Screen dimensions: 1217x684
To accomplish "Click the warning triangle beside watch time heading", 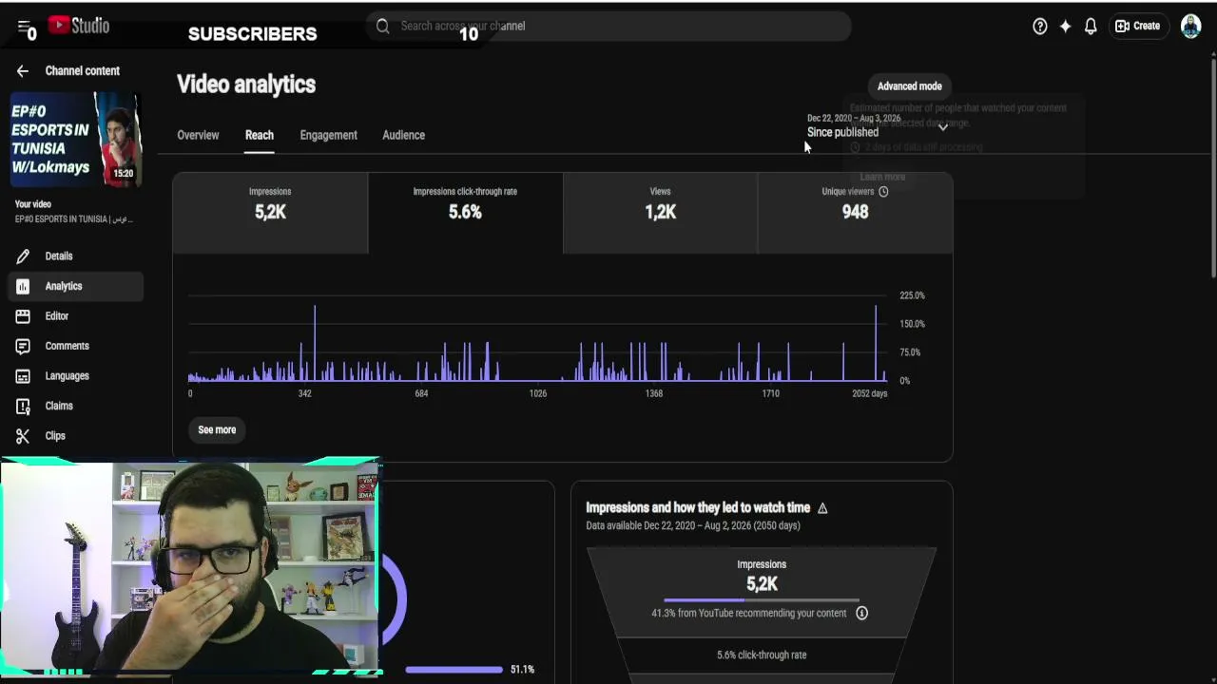I will 822,508.
